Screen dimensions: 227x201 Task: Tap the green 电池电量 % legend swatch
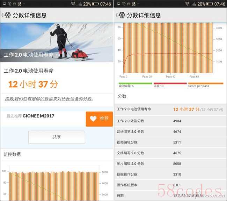click(135, 83)
